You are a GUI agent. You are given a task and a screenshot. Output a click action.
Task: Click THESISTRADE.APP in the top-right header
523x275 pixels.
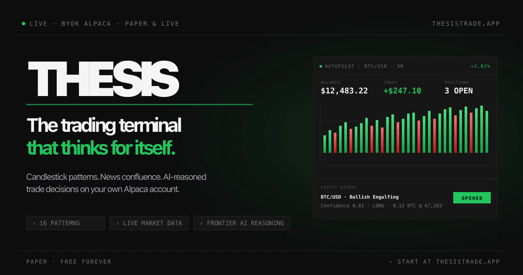(466, 24)
